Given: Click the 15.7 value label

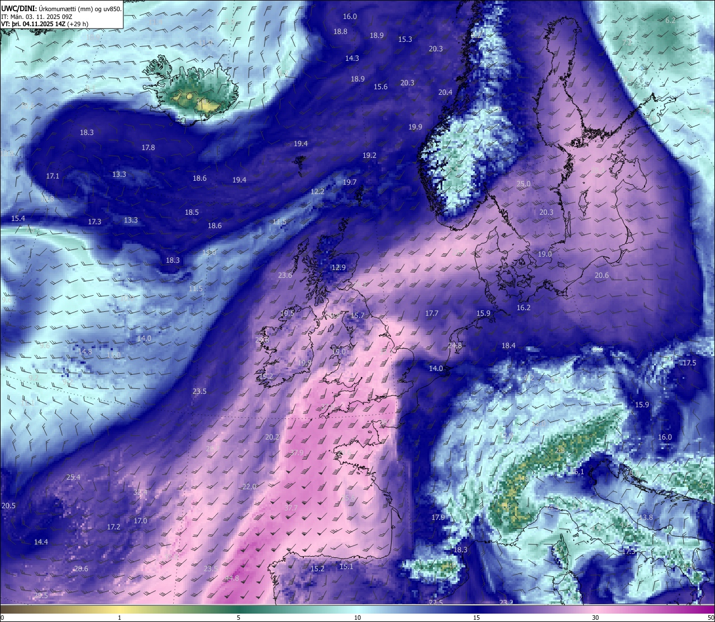Looking at the screenshot, I should click(x=357, y=316).
